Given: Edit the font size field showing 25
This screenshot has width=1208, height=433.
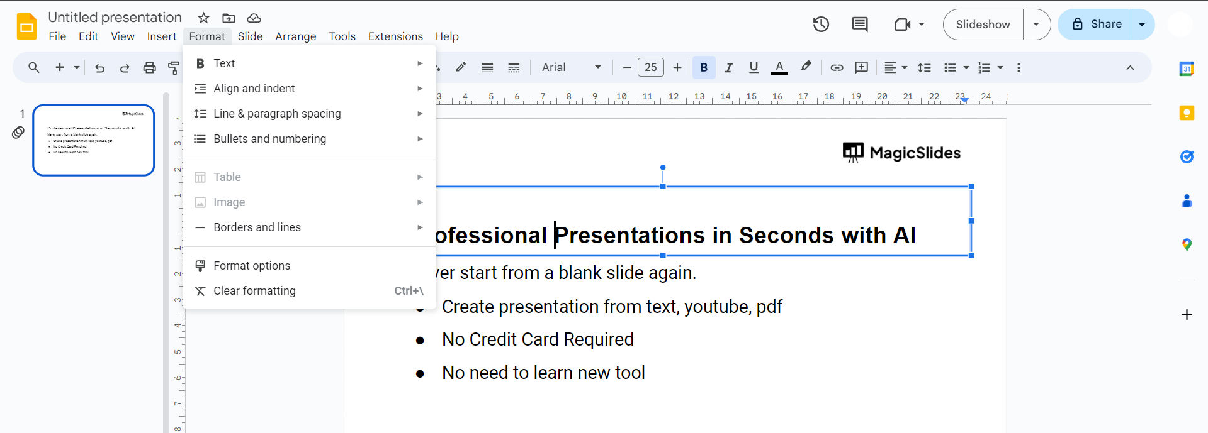Looking at the screenshot, I should 651,67.
